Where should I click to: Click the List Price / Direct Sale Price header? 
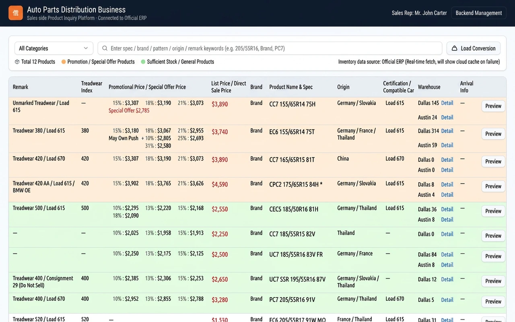(x=229, y=87)
